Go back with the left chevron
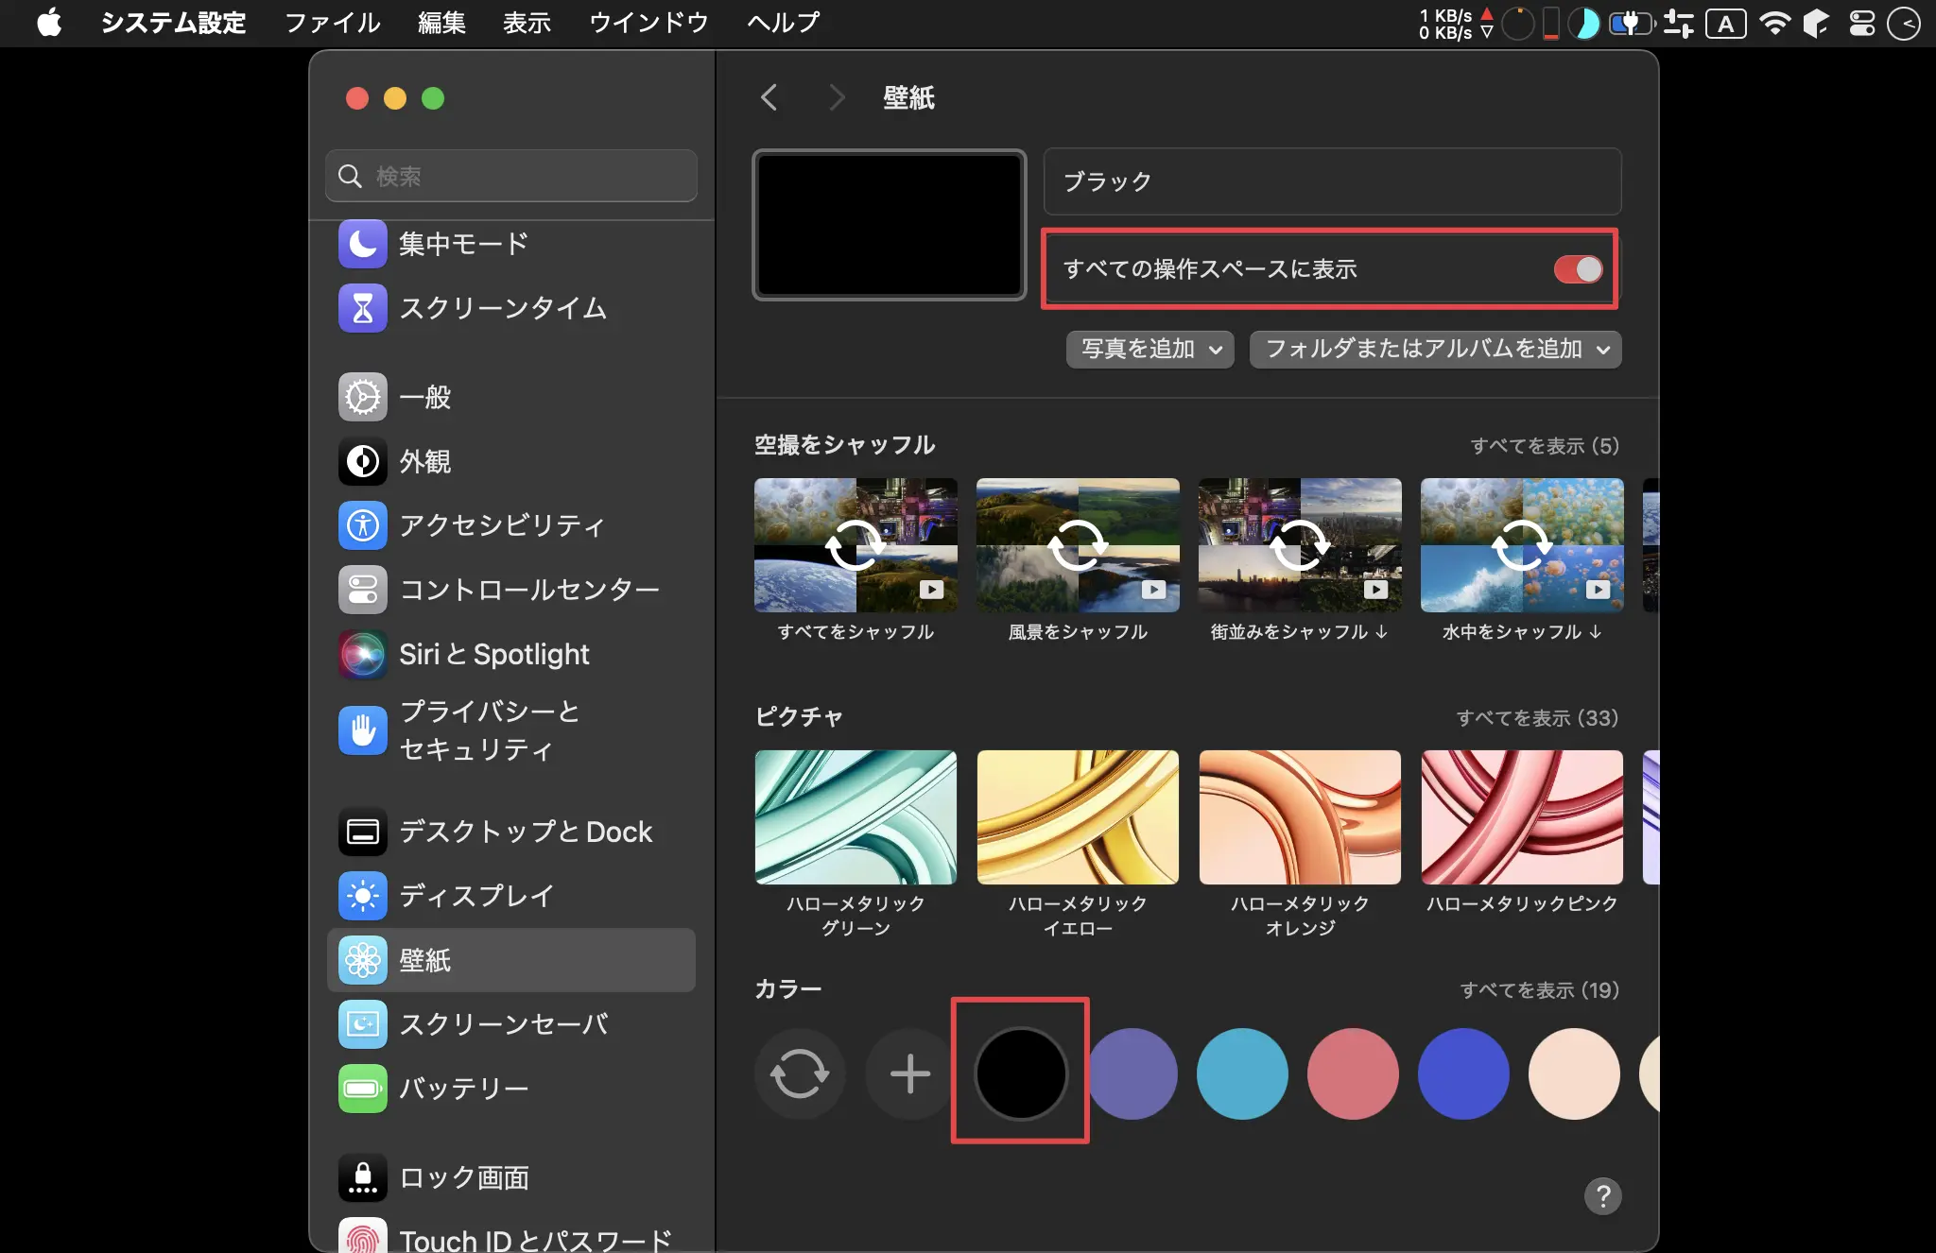 769,97
